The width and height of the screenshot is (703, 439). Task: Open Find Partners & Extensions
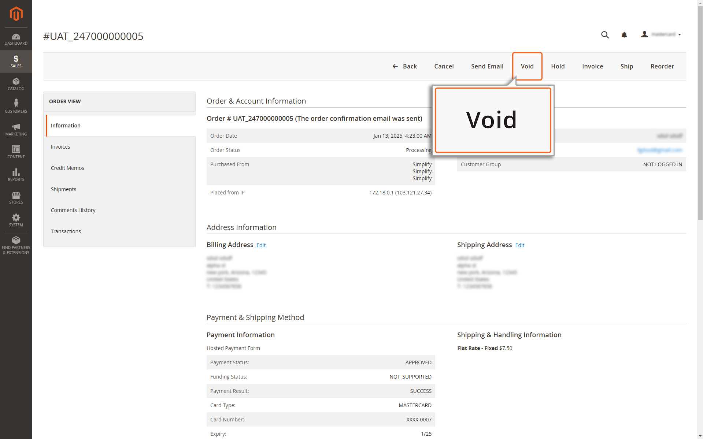16,245
